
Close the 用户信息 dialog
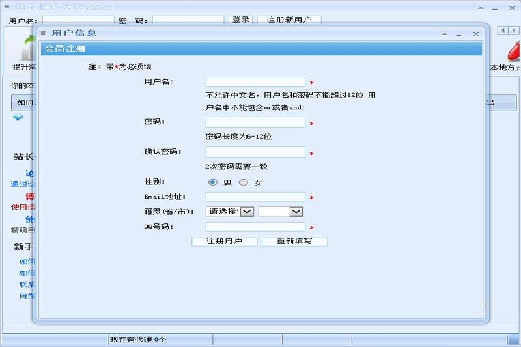[476, 34]
